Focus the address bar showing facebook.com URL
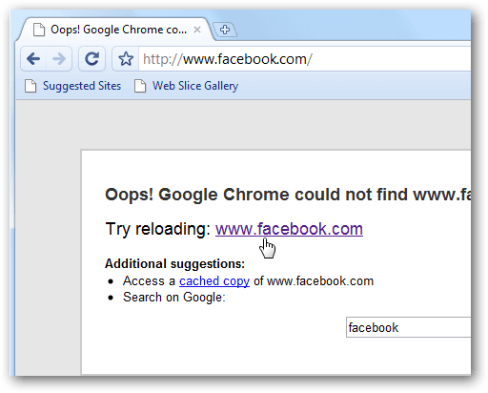The width and height of the screenshot is (488, 393). pos(305,59)
